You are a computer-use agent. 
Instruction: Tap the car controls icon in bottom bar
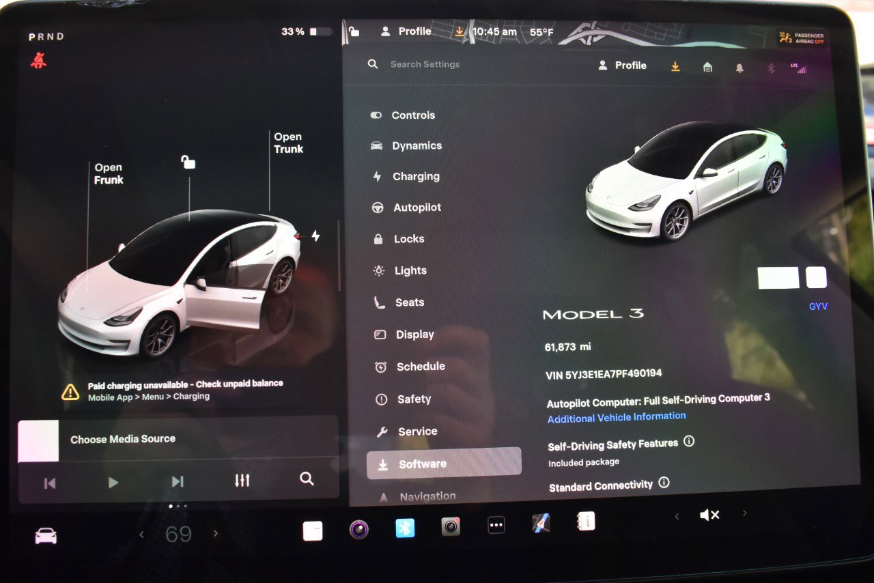[46, 537]
